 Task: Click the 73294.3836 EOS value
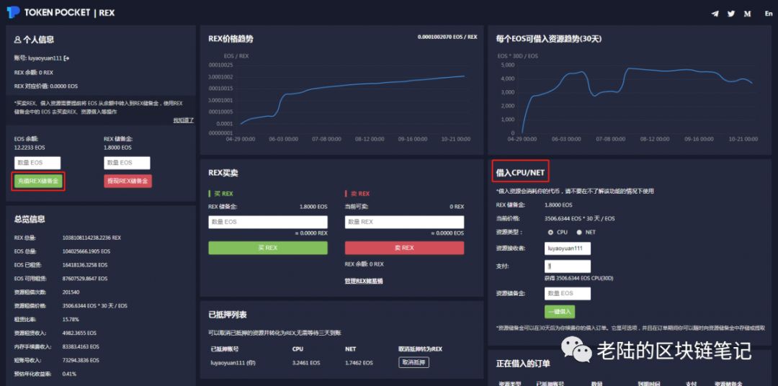pos(81,360)
